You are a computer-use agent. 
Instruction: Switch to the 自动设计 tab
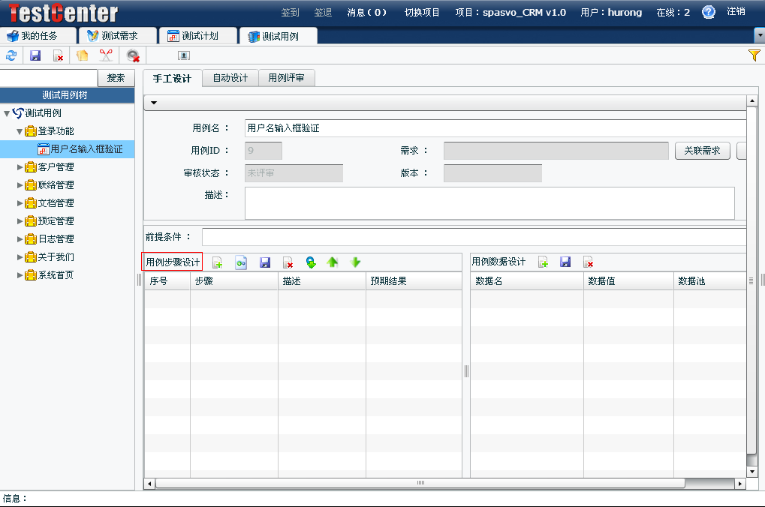pyautogui.click(x=230, y=78)
